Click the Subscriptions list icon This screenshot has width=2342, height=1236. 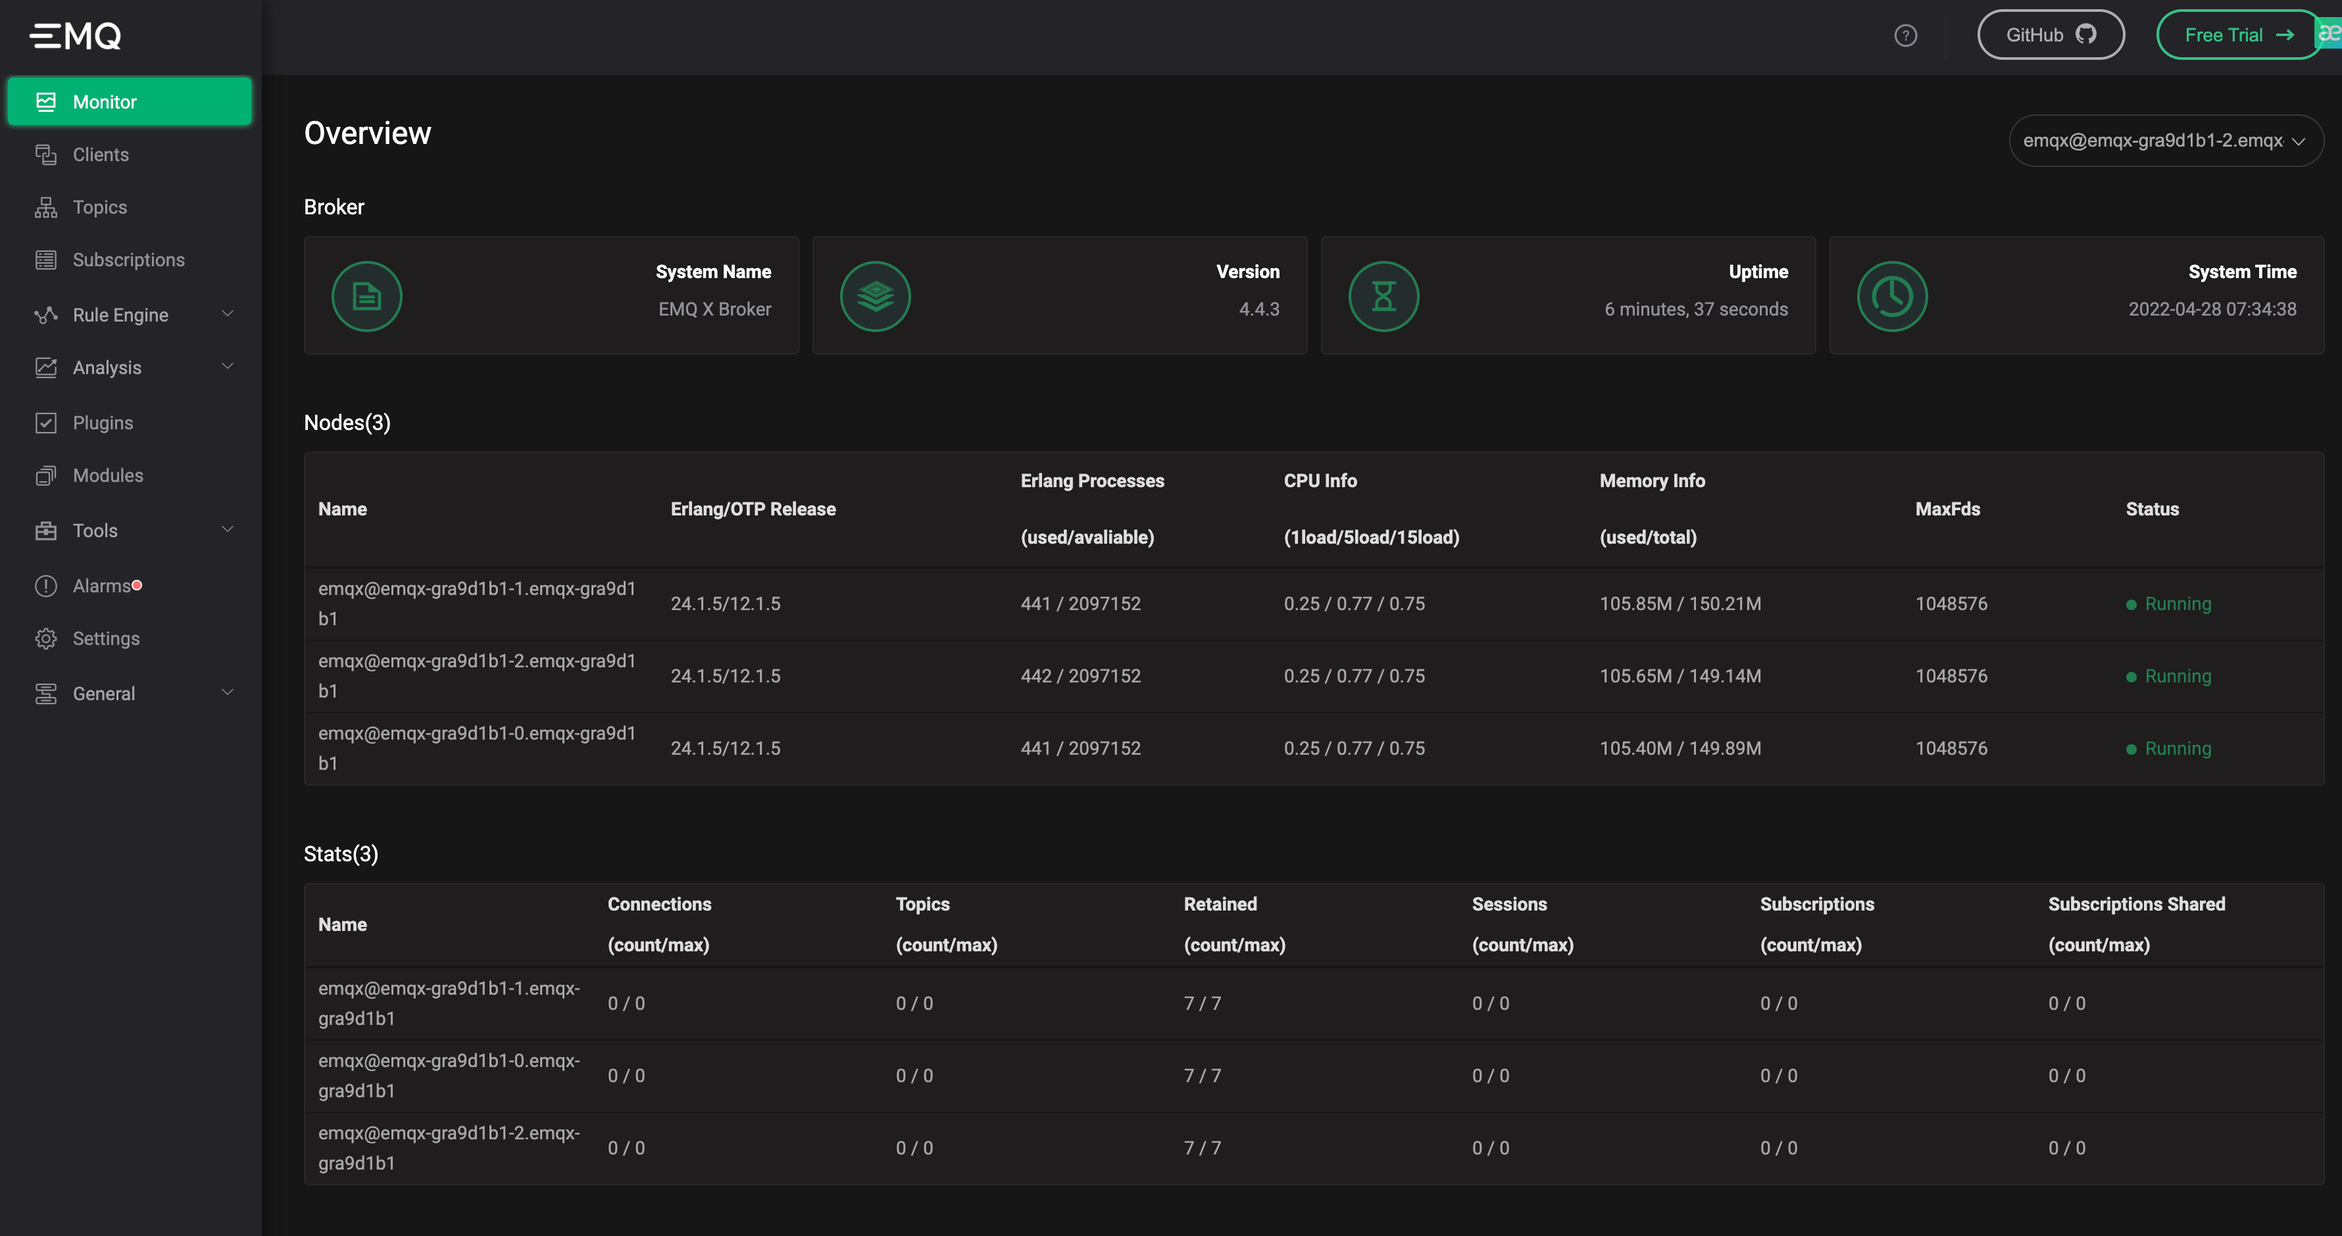coord(46,260)
